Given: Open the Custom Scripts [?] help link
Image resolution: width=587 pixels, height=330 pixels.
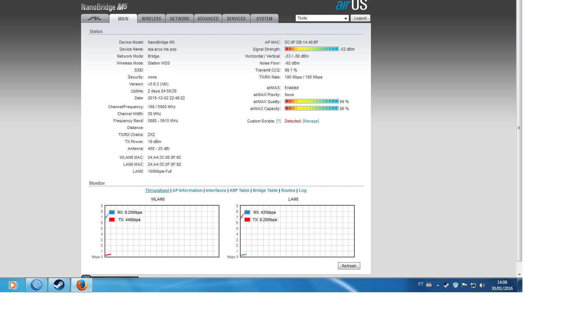Looking at the screenshot, I should (278, 121).
